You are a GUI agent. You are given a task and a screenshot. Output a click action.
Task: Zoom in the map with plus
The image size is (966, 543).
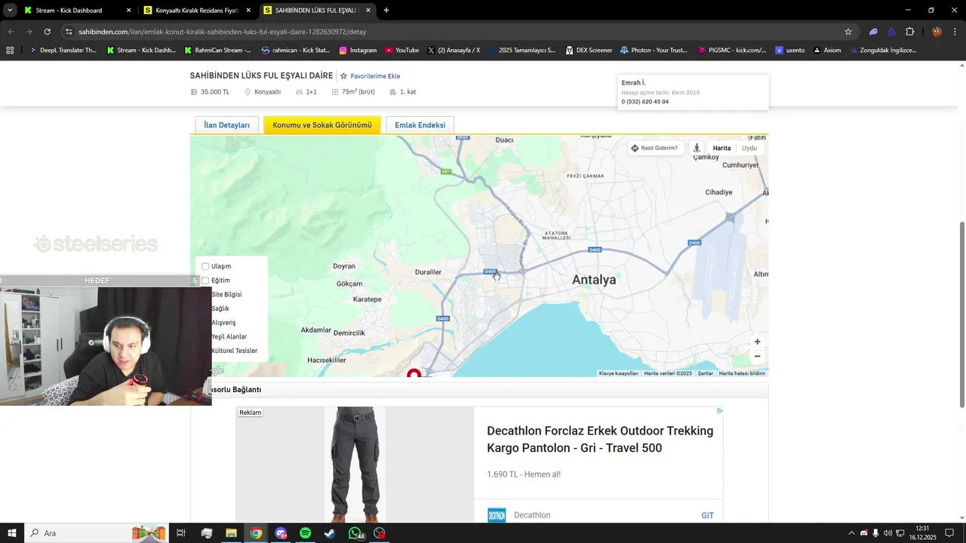click(x=758, y=342)
